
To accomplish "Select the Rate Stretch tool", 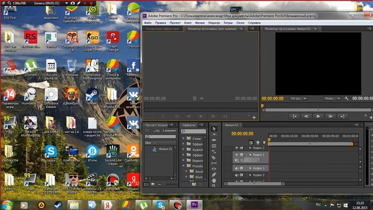I will click(x=214, y=152).
